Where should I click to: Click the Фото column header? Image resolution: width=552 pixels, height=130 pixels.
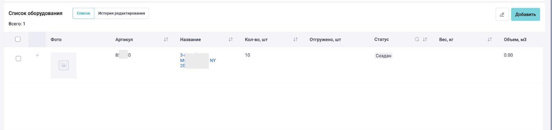pyautogui.click(x=56, y=40)
